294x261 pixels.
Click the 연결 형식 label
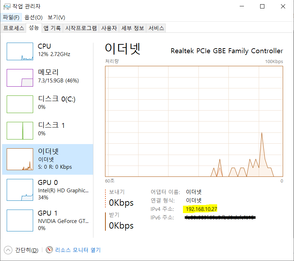point(163,200)
